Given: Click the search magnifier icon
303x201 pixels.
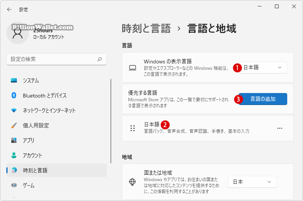Looking at the screenshot, I should click(x=100, y=59).
